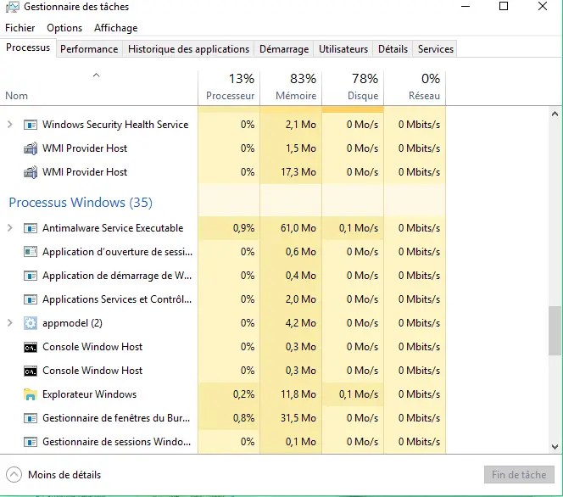Switch to the Détails tab

393,49
